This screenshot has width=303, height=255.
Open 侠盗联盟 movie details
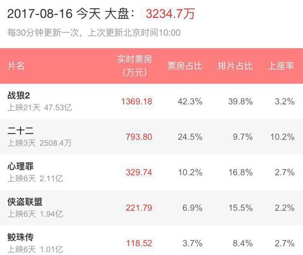151,208
